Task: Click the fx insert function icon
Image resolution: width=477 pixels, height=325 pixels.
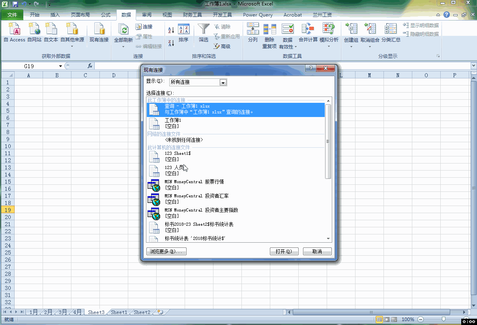Action: (90, 66)
